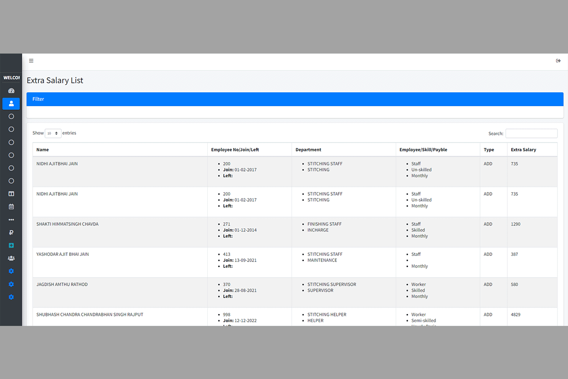
Task: Click the ADD type in Jagdish Rathod's row
Action: pyautogui.click(x=488, y=285)
